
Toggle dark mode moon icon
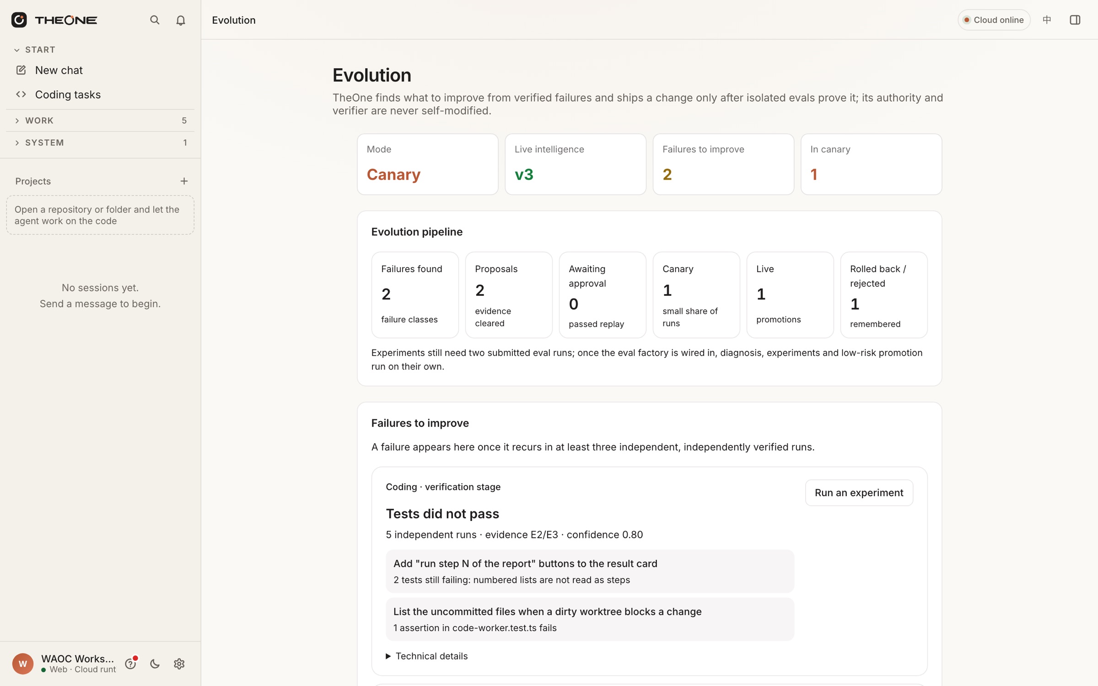(x=155, y=664)
